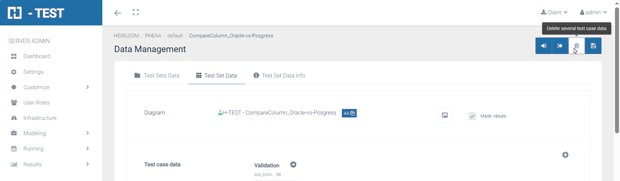Click the page vertical scrollbar
The width and height of the screenshot is (620, 181).
pyautogui.click(x=617, y=70)
